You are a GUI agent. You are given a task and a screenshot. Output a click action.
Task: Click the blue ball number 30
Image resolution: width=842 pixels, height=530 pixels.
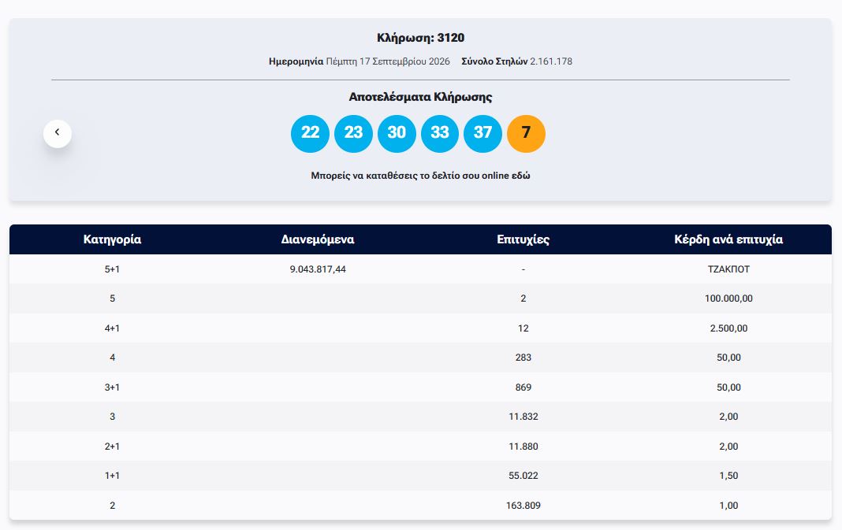(397, 134)
